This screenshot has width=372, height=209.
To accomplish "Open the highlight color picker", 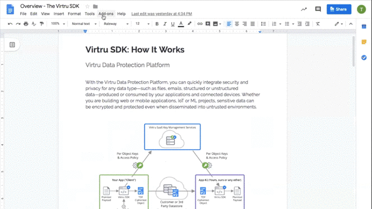I will 189,24.
